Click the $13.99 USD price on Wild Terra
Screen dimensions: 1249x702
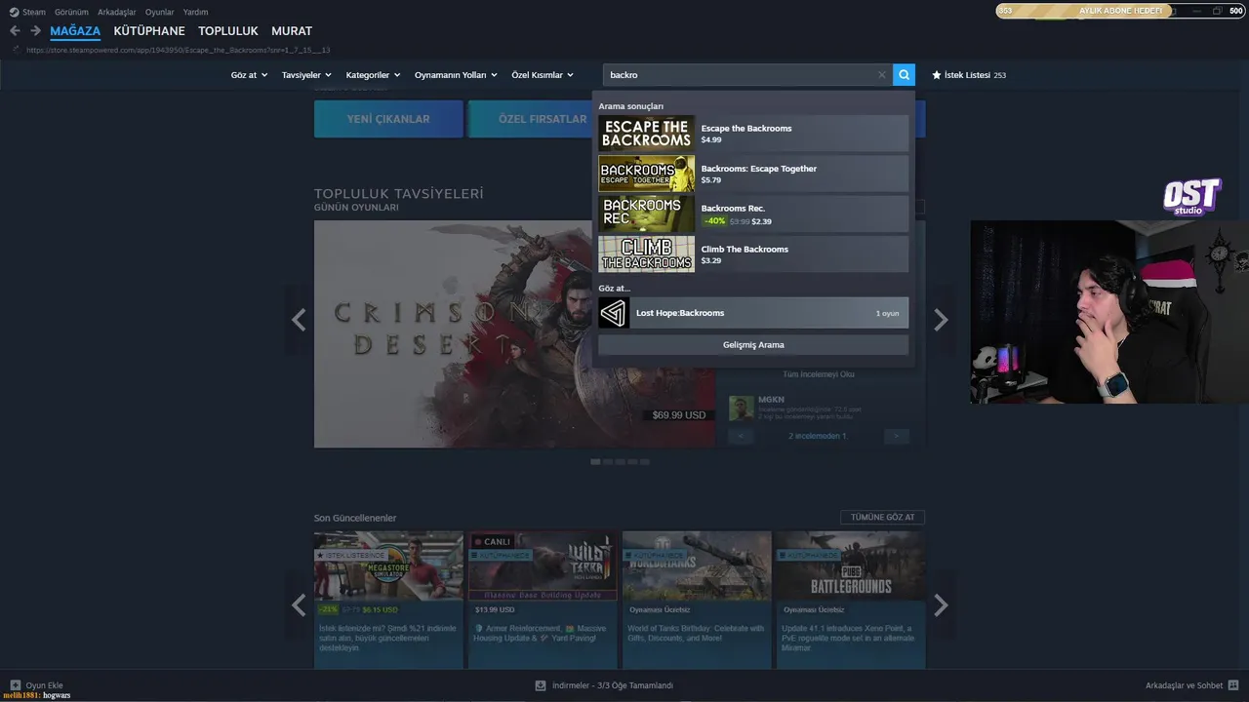(x=495, y=609)
